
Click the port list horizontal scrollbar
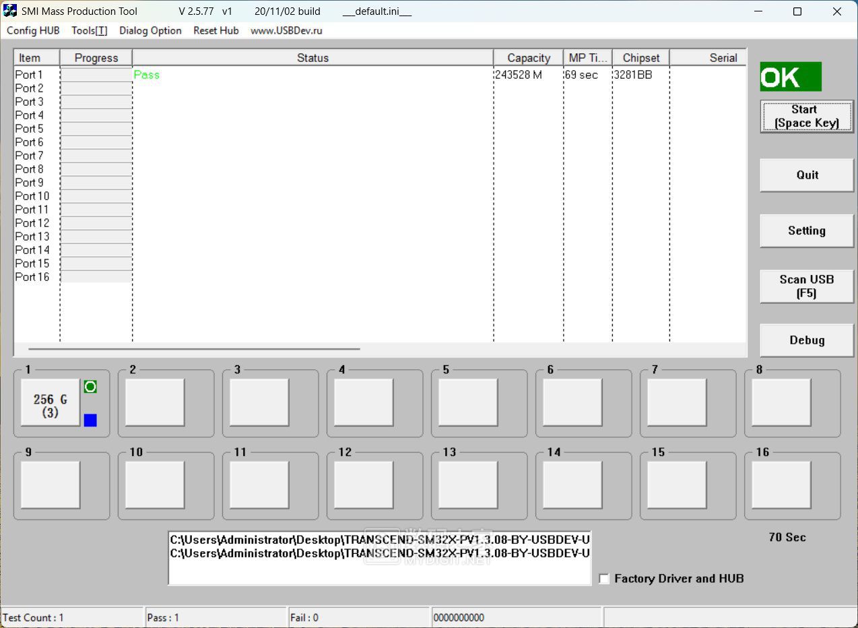click(x=194, y=349)
